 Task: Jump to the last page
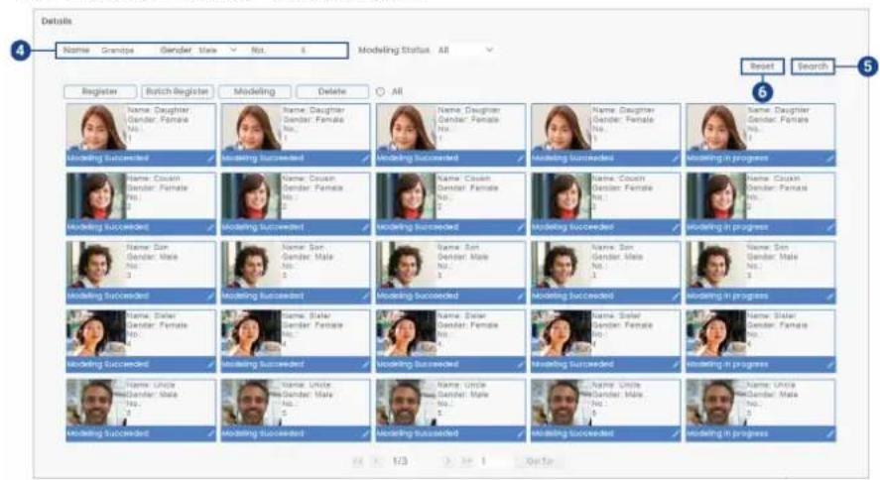[466, 461]
